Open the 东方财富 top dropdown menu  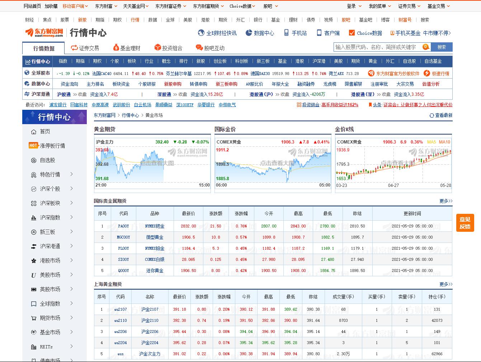click(106, 6)
